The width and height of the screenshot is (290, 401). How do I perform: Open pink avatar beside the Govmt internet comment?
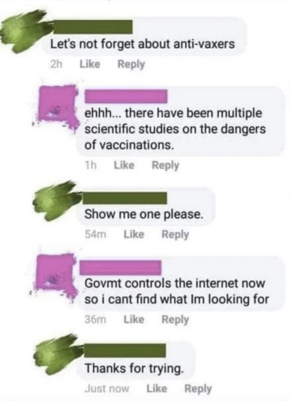coord(57,274)
